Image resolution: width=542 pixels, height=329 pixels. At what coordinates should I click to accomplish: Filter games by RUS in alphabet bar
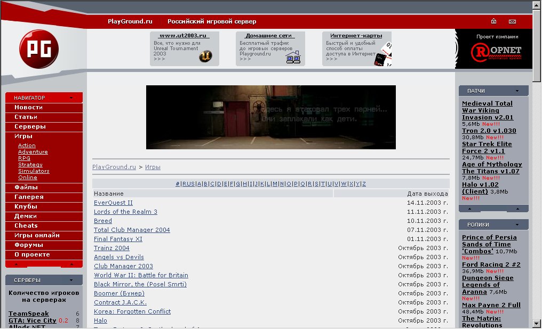click(x=188, y=184)
